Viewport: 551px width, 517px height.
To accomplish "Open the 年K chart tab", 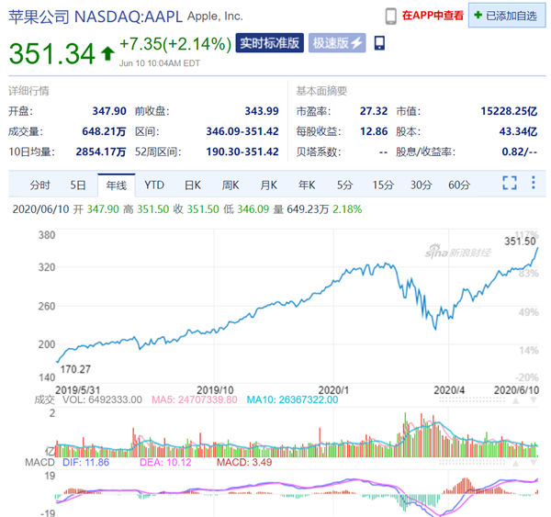I will pyautogui.click(x=307, y=185).
